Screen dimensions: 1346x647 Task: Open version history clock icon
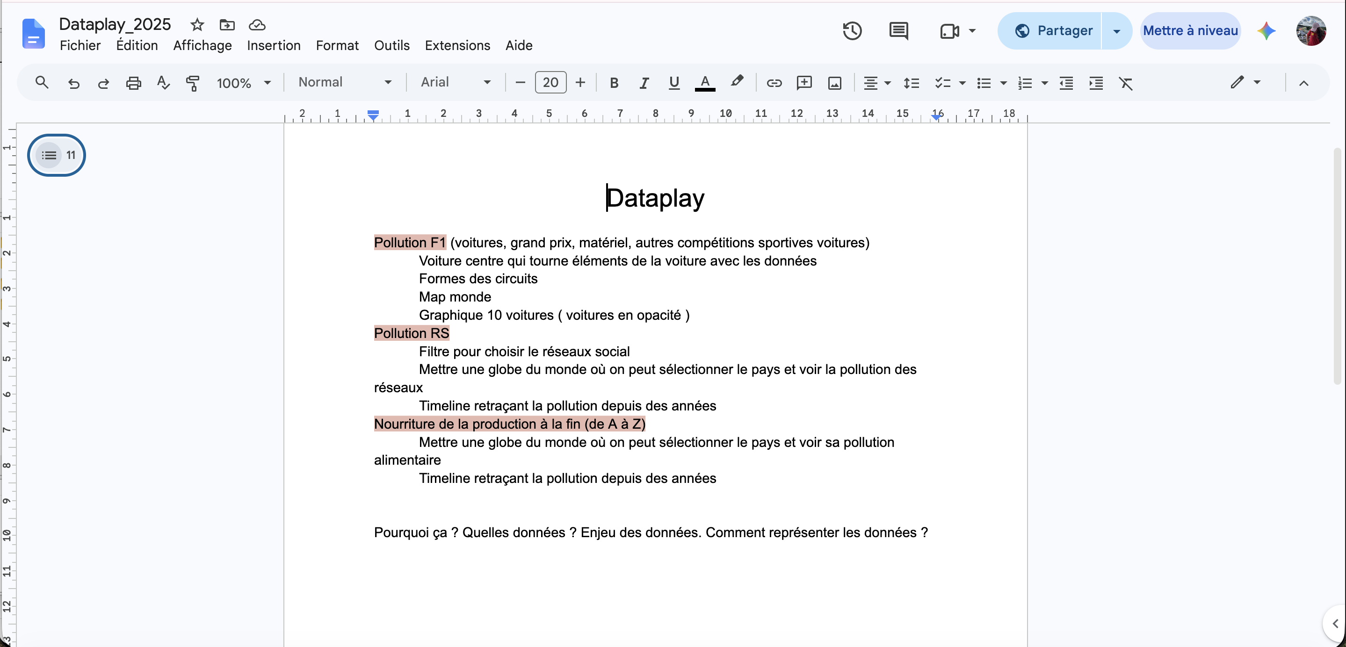tap(852, 31)
